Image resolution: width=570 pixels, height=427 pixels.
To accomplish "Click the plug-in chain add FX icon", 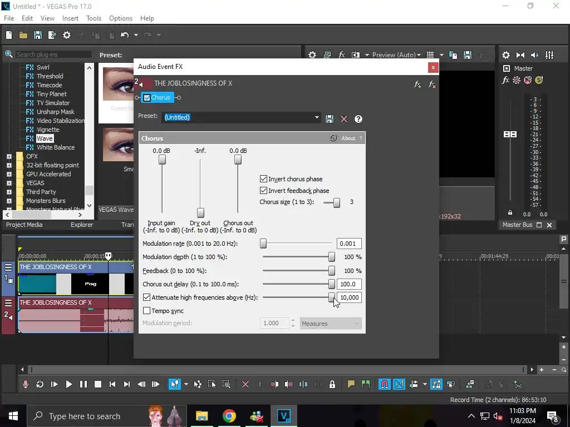I will click(417, 85).
